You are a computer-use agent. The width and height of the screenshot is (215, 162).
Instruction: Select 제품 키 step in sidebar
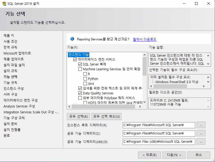pyautogui.click(x=9, y=36)
